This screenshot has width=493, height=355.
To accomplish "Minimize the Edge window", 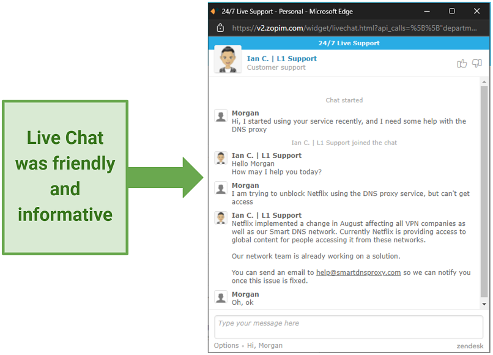I will 427,12.
